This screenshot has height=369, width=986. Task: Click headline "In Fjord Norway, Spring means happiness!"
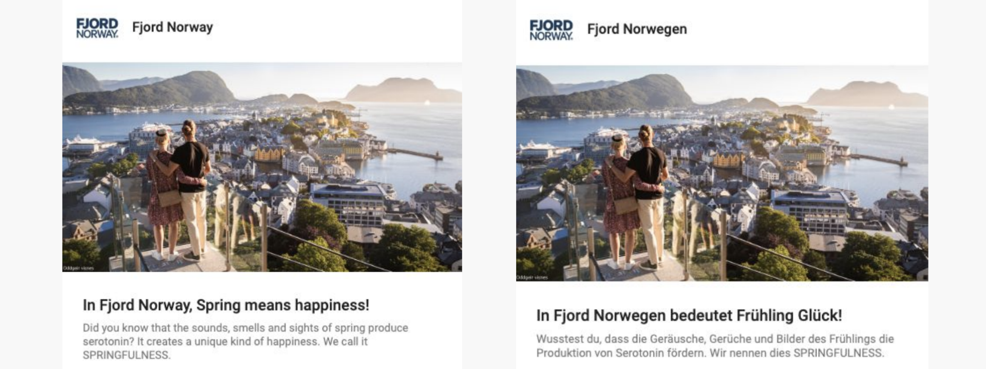[226, 305]
